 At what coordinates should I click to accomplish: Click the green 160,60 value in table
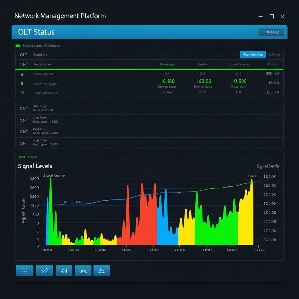coord(204,81)
